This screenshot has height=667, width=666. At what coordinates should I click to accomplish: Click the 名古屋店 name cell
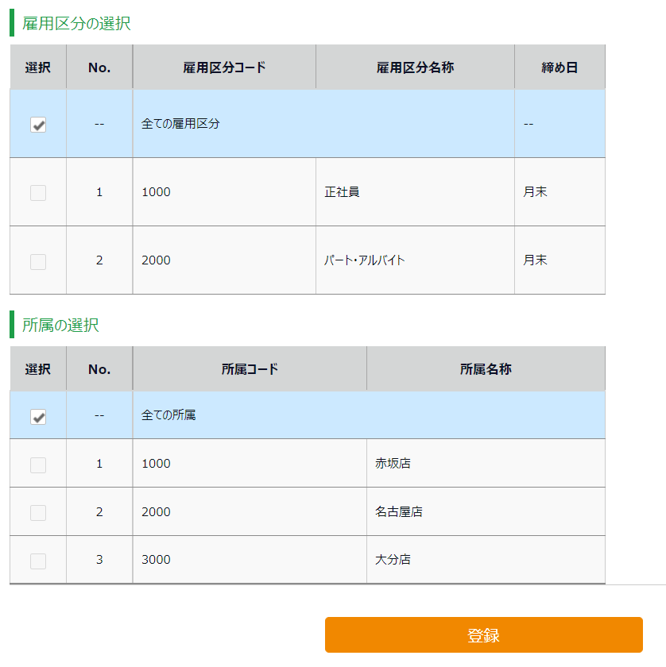[399, 512]
